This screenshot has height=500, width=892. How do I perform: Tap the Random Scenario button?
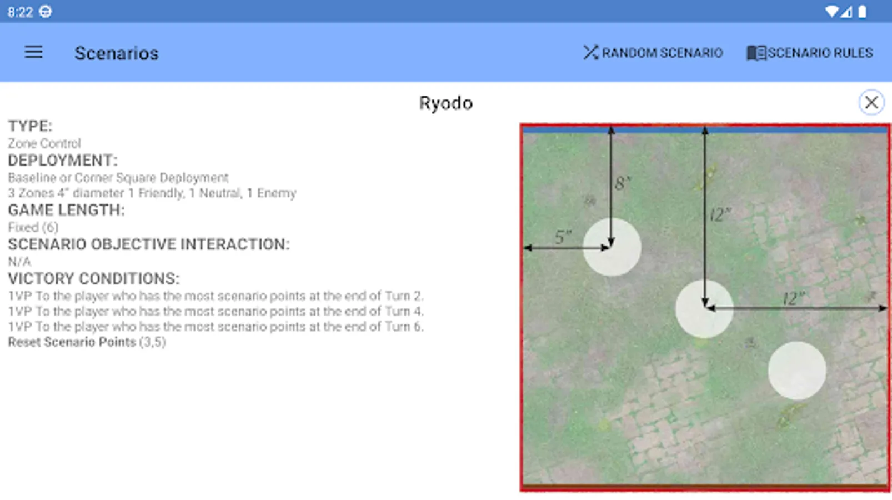653,53
